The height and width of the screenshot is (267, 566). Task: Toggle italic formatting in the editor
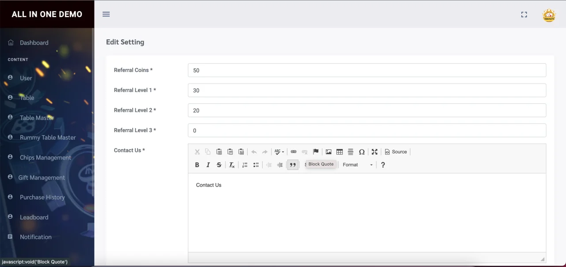(x=208, y=165)
